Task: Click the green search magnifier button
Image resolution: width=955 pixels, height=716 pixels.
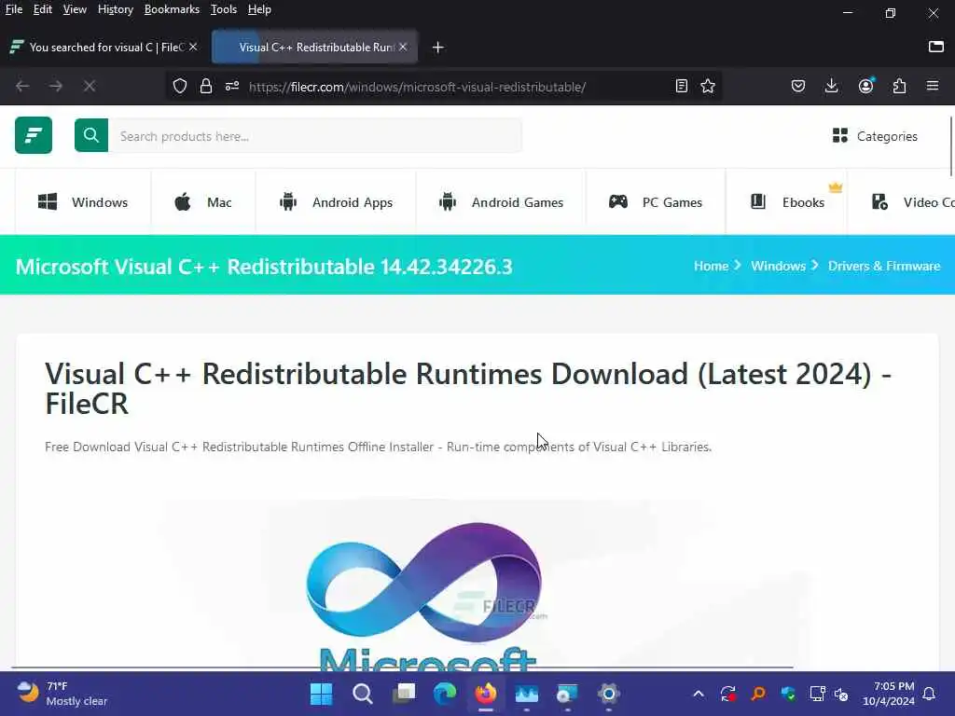Action: [91, 135]
